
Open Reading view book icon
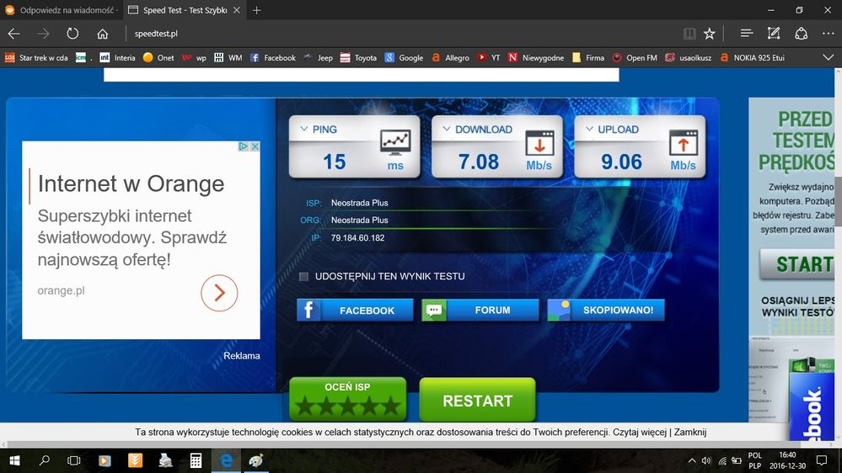(x=689, y=34)
